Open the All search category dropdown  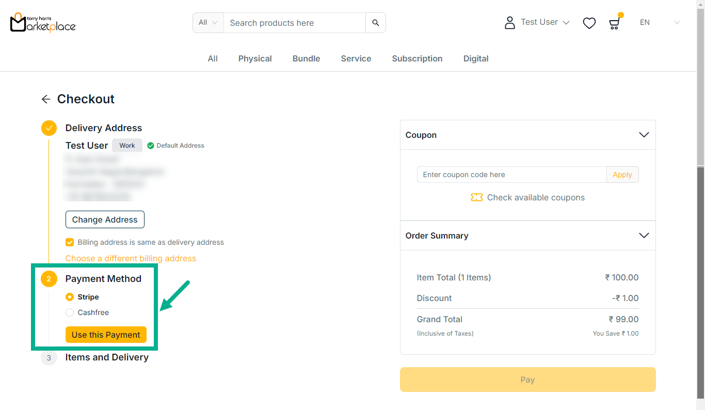(x=208, y=23)
